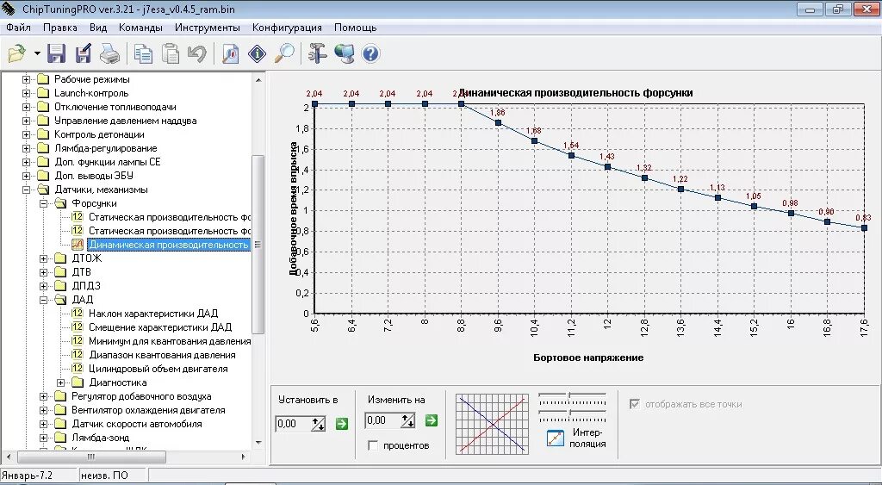Select Динамическая производительность tree item
Image resolution: width=882 pixels, height=485 pixels.
click(x=168, y=245)
